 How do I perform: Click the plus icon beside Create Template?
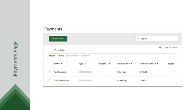pyautogui.click(x=160, y=47)
